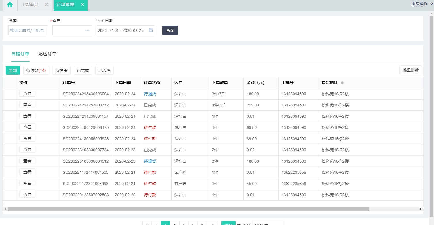Filter orders by 待付款(14)
Image resolution: width=434 pixels, height=225 pixels.
coord(36,70)
